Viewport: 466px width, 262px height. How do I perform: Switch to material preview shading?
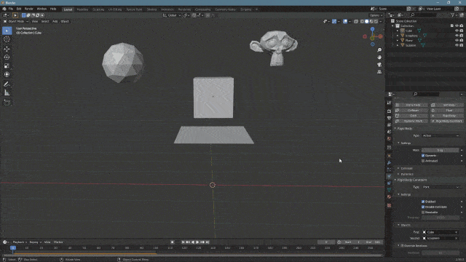371,21
